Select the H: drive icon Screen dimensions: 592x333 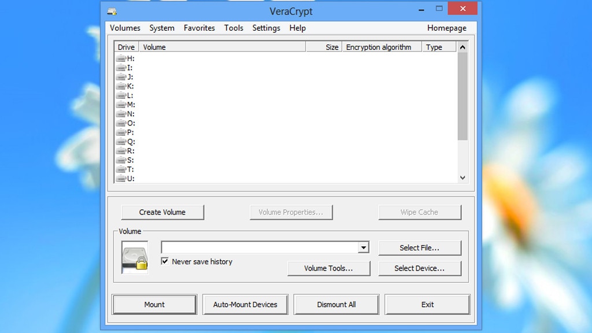[x=121, y=58]
